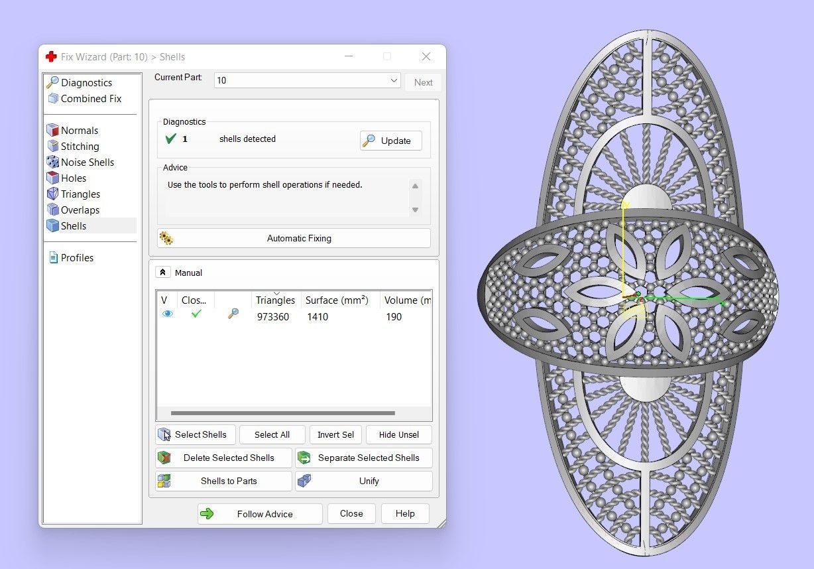
Task: Click Separate Selected Shells
Action: click(364, 458)
